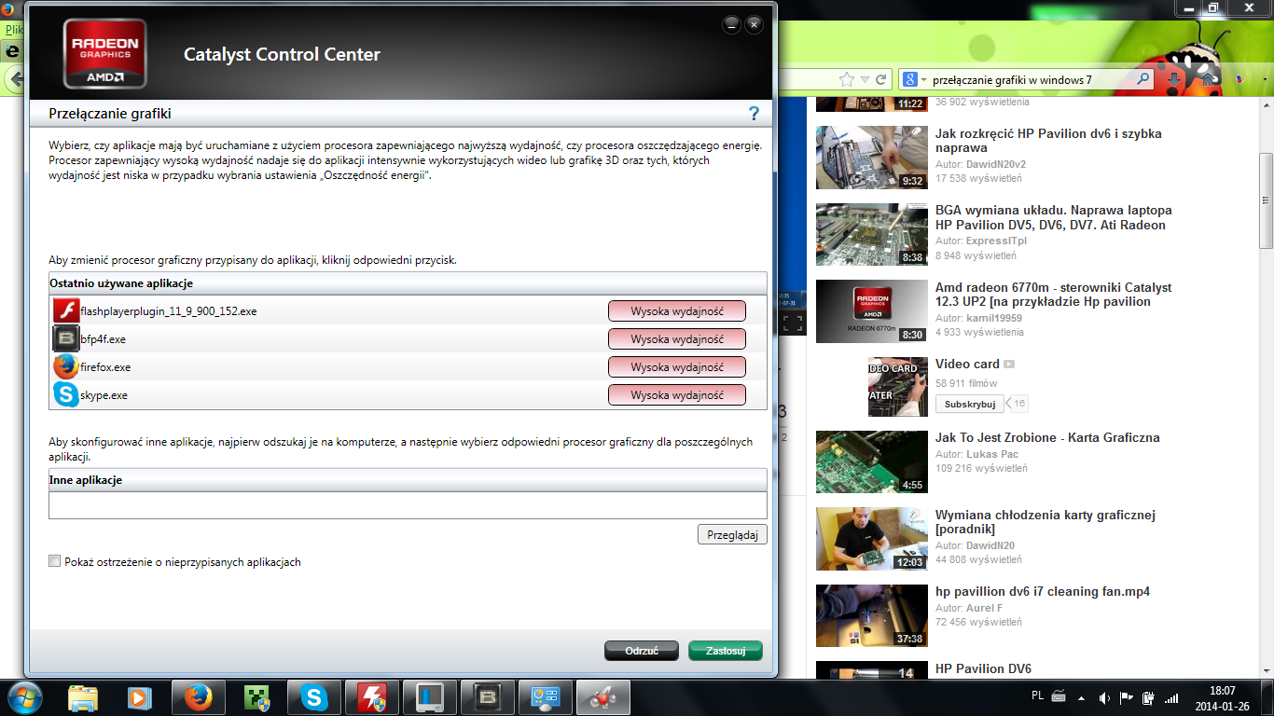Open Control Panel item in taskbar
1274x716 pixels.
546,697
